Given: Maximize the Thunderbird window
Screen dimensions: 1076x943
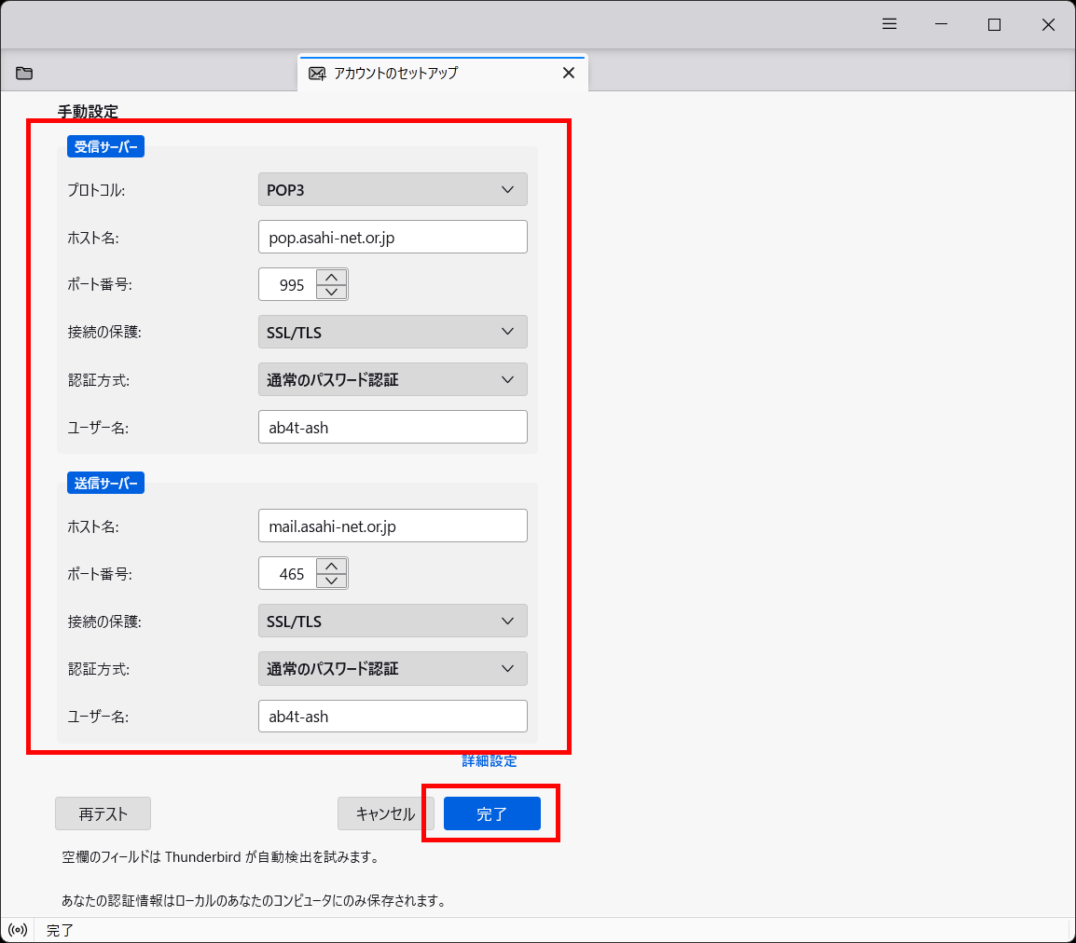Looking at the screenshot, I should 994,24.
